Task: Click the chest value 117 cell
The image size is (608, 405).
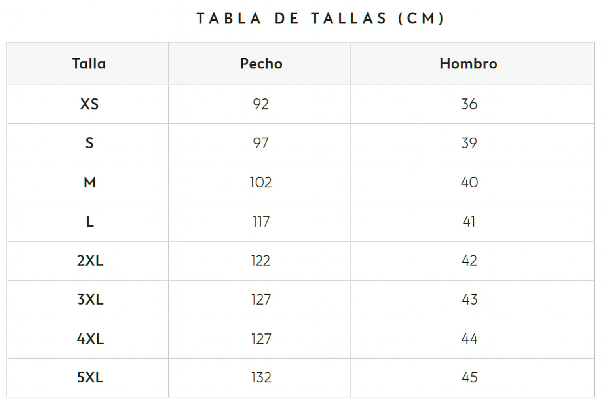Action: pos(261,221)
